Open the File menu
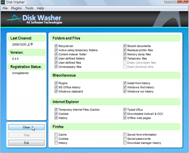The height and width of the screenshot is (153, 189). click(5, 8)
